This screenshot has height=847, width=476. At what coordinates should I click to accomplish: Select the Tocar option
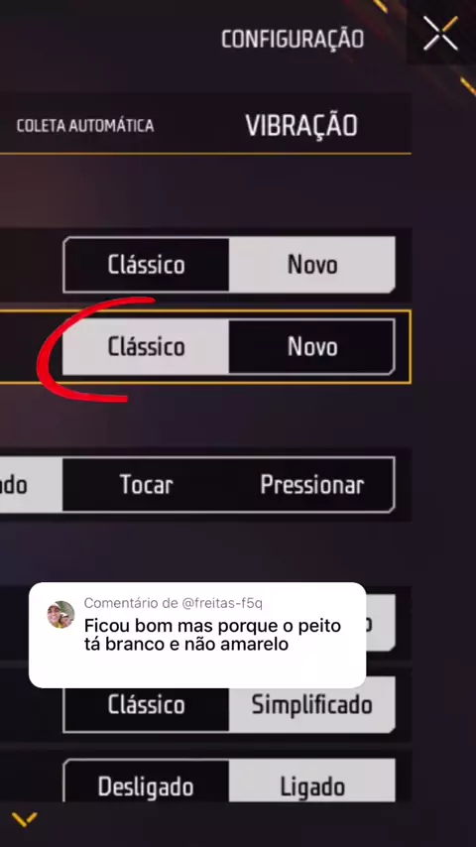pos(147,485)
